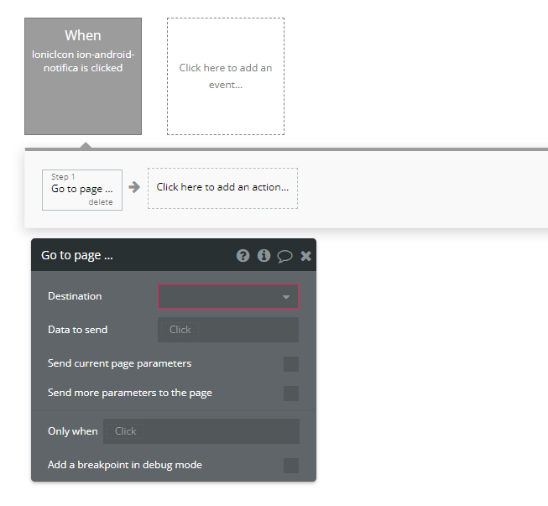Toggle Add a breakpoint in debug mode
The image size is (548, 506).
[291, 466]
